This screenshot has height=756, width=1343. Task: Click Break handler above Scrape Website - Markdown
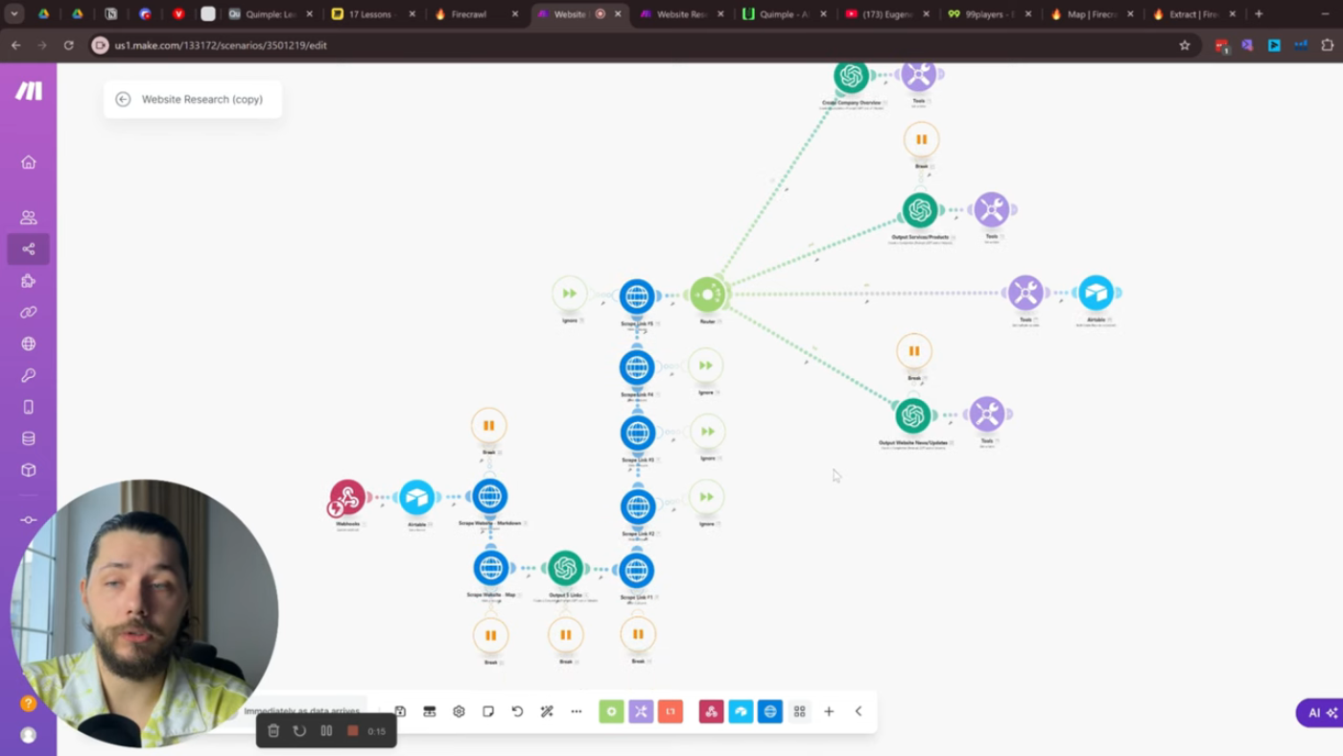point(489,426)
